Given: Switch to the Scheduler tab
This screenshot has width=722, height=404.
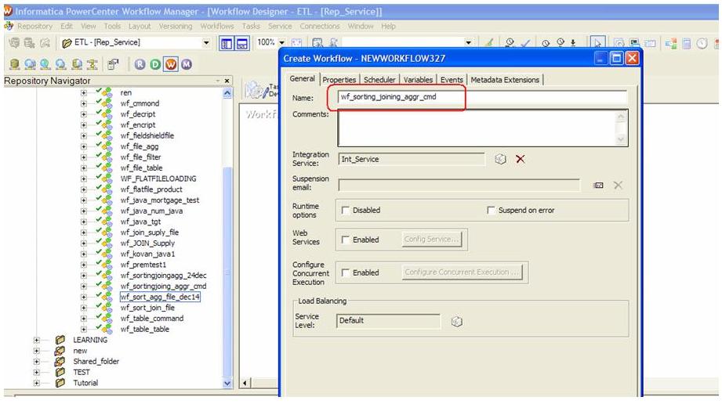Looking at the screenshot, I should pos(379,80).
